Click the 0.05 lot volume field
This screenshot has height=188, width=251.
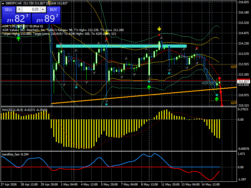pyautogui.click(x=31, y=9)
